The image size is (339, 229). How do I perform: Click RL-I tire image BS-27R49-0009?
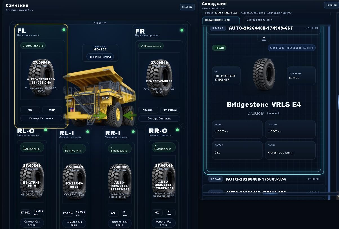[x=74, y=180]
